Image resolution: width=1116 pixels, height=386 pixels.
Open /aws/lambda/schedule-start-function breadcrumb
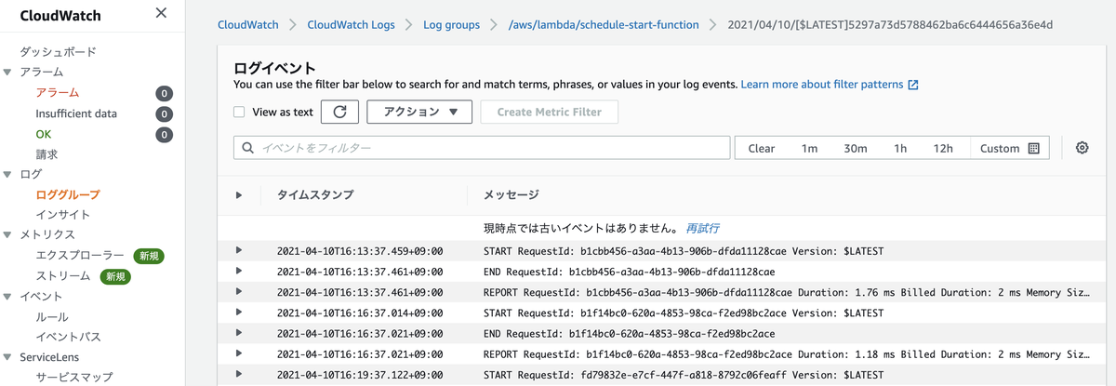603,25
